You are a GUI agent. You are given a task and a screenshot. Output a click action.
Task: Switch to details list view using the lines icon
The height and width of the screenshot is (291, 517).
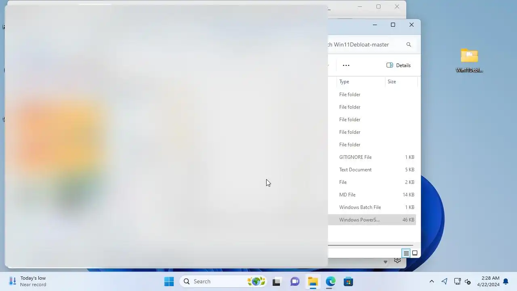[x=406, y=253]
